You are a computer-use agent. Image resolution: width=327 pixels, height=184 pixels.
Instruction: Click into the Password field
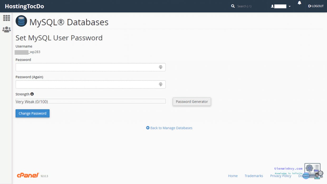pos(90,67)
